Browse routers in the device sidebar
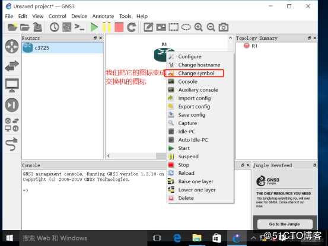The image size is (328, 246). [12, 46]
